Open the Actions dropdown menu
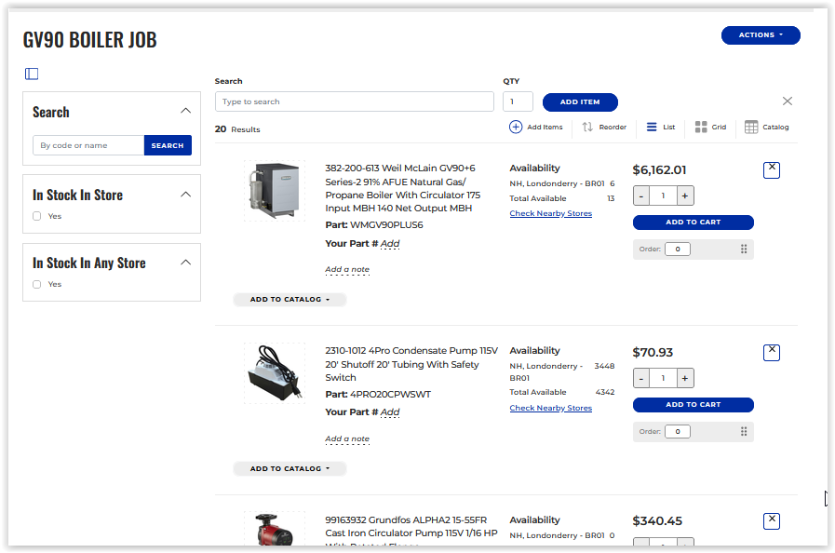835x553 pixels. [761, 35]
